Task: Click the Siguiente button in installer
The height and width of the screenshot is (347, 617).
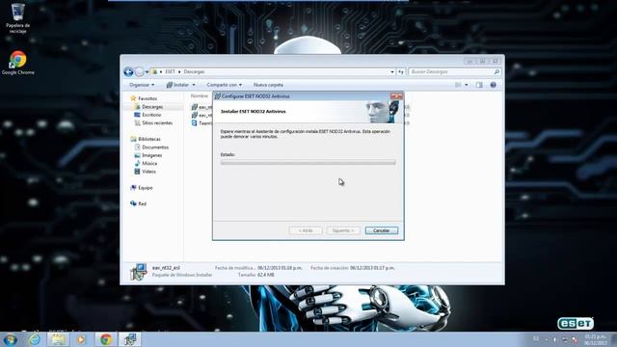Action: coord(343,230)
